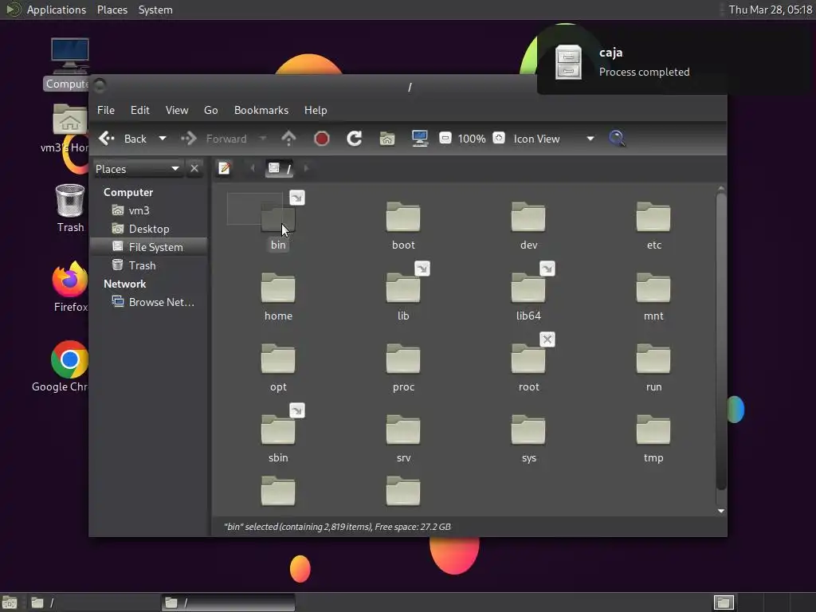
Task: Stop loading with the red stop icon
Action: 322,139
